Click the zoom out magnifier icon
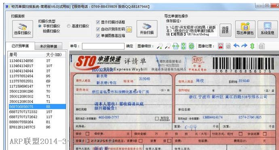 167,46
